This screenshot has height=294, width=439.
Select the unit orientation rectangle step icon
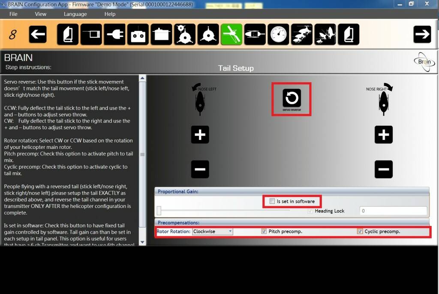[91, 34]
